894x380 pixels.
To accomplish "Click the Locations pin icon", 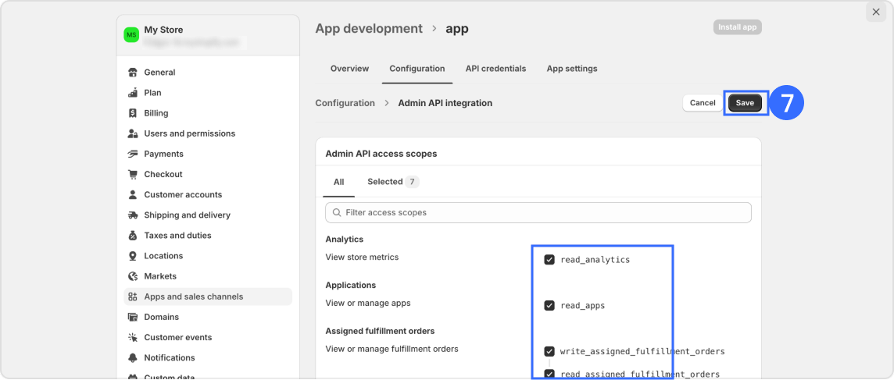I will coord(133,256).
